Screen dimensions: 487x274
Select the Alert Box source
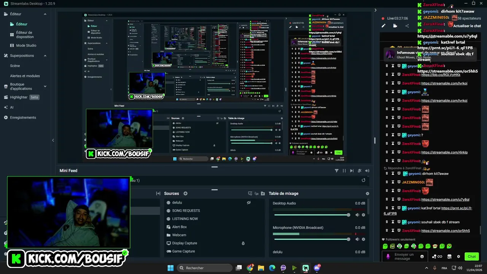(214, 227)
